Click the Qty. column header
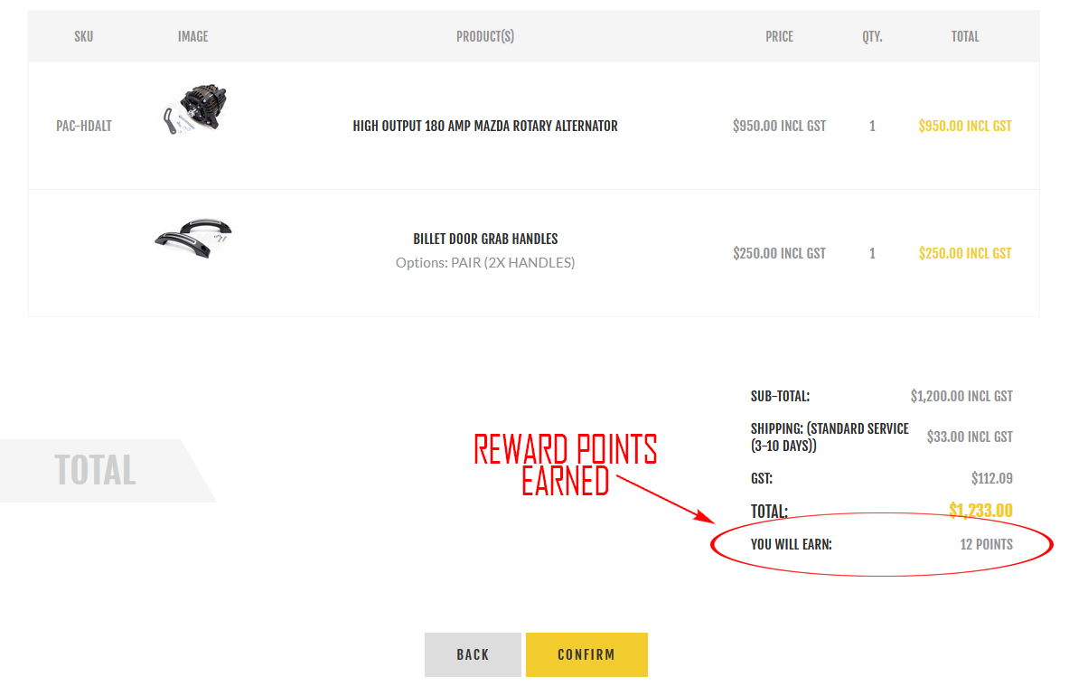 coord(872,37)
